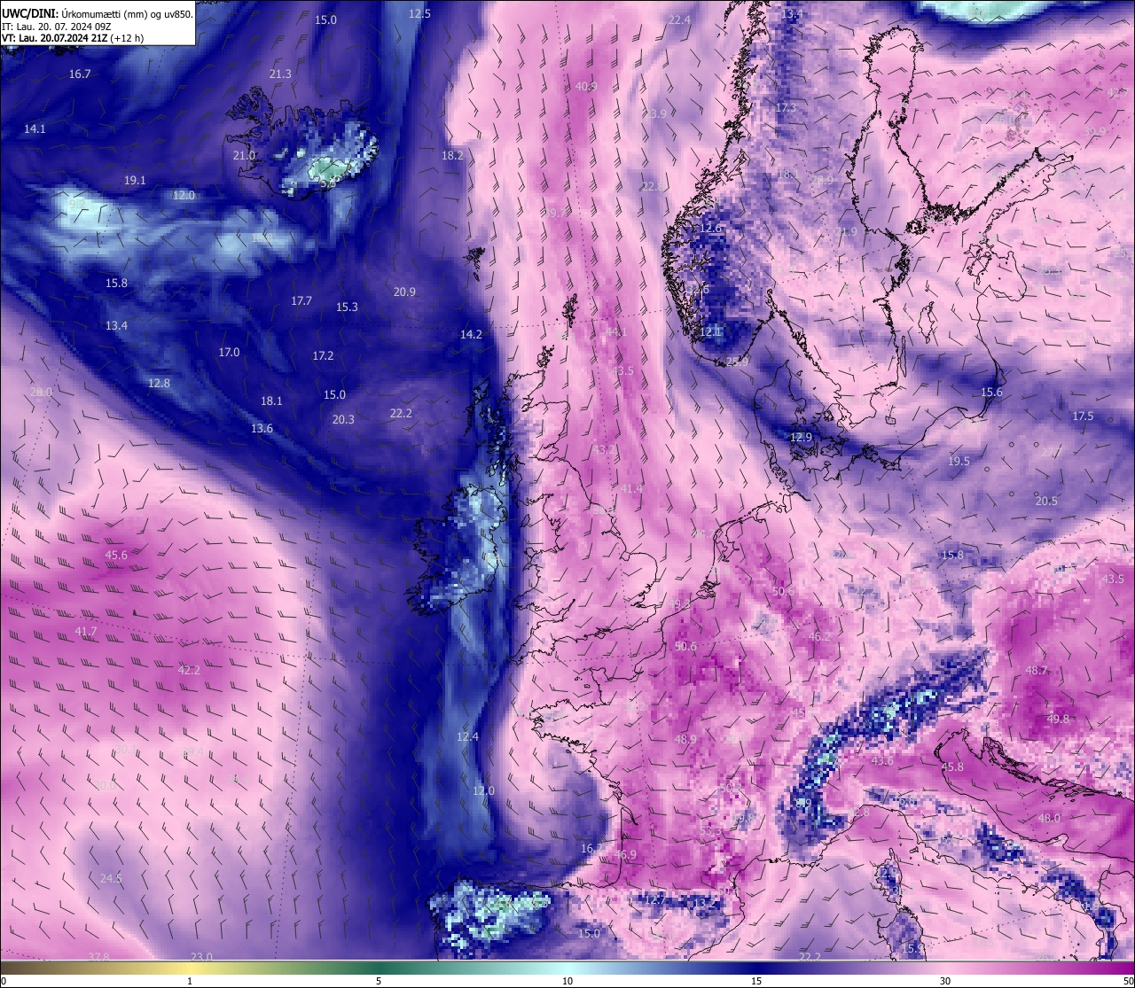Screen dimensions: 1135x988
Task: Click the 12.5 value at top of map
Action: tap(419, 13)
